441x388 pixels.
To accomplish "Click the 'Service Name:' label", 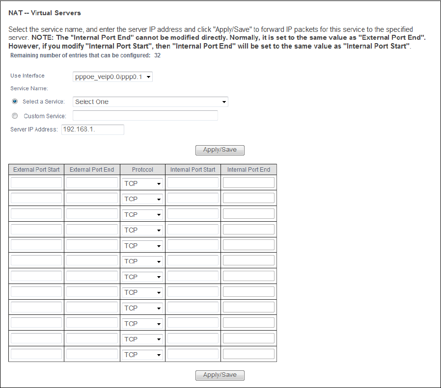I will coord(29,88).
